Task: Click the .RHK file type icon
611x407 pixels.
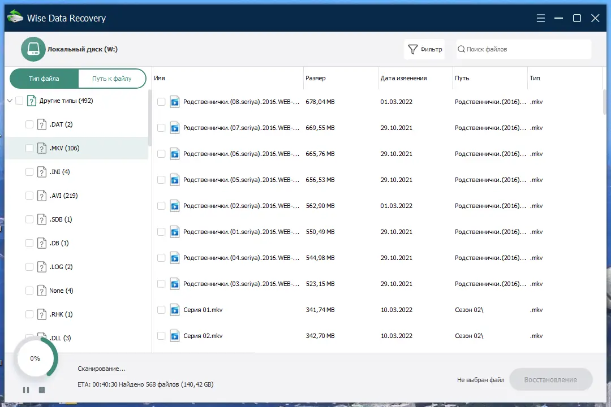Action: [42, 315]
